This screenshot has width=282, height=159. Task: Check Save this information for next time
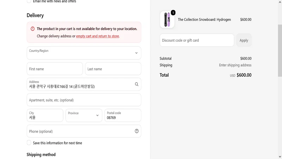tap(29, 143)
